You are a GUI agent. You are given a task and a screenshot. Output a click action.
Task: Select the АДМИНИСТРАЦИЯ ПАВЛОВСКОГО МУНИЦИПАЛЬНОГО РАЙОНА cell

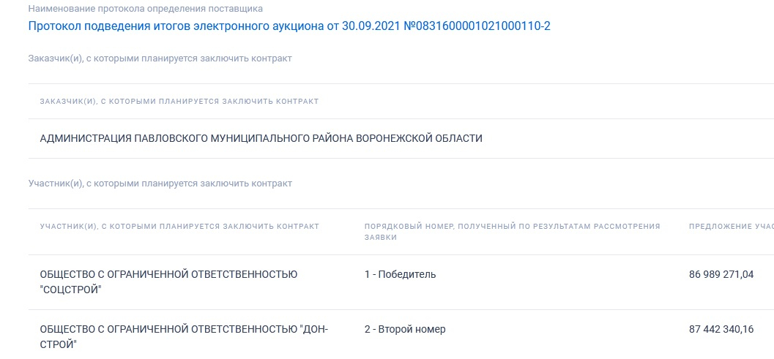coord(261,139)
